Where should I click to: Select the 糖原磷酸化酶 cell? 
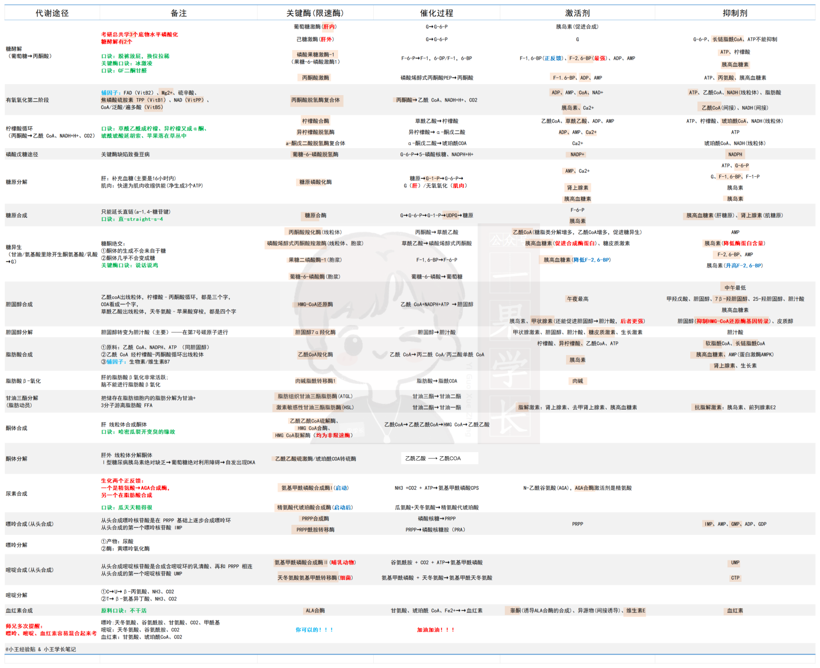[x=315, y=182]
